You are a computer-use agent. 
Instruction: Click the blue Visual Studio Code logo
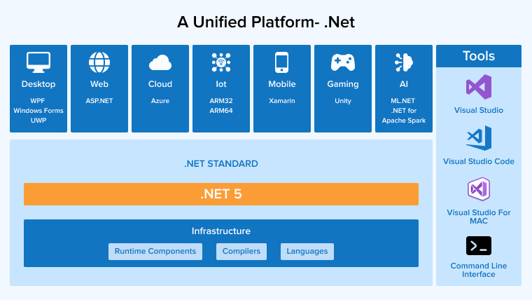(479, 138)
